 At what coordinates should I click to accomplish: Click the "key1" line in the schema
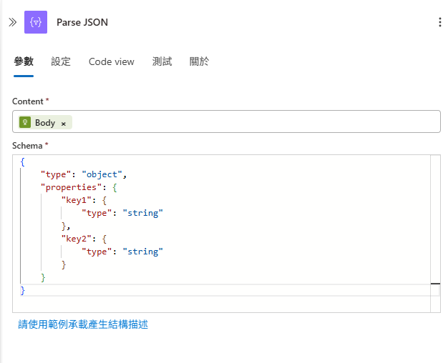pyautogui.click(x=84, y=200)
